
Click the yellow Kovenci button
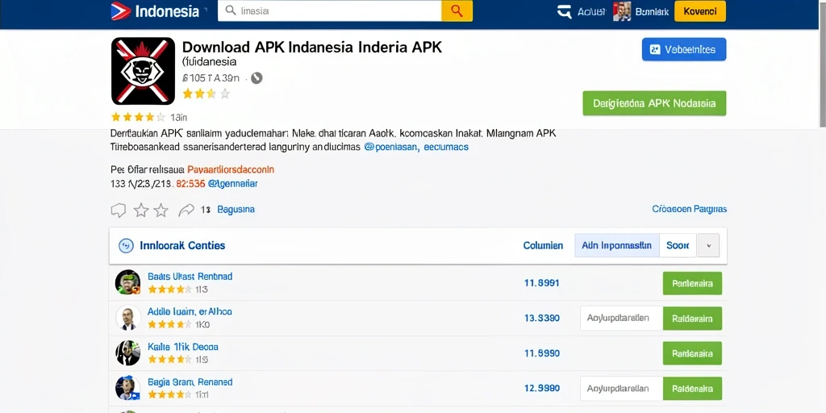click(699, 11)
